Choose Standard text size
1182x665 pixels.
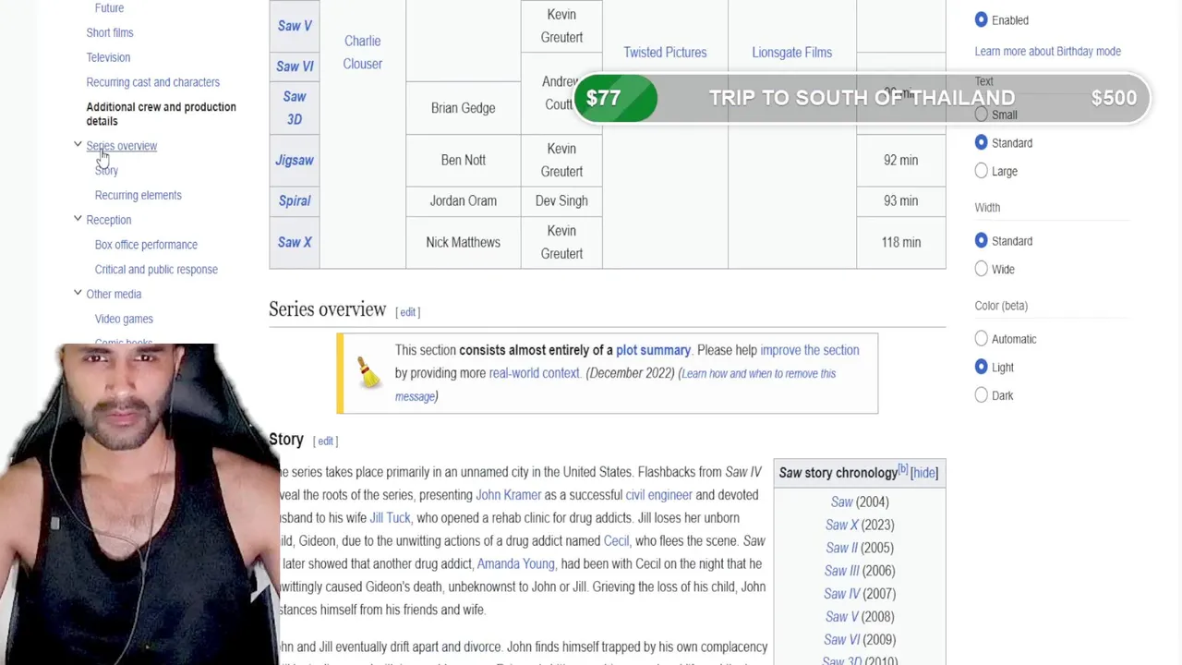coord(981,142)
